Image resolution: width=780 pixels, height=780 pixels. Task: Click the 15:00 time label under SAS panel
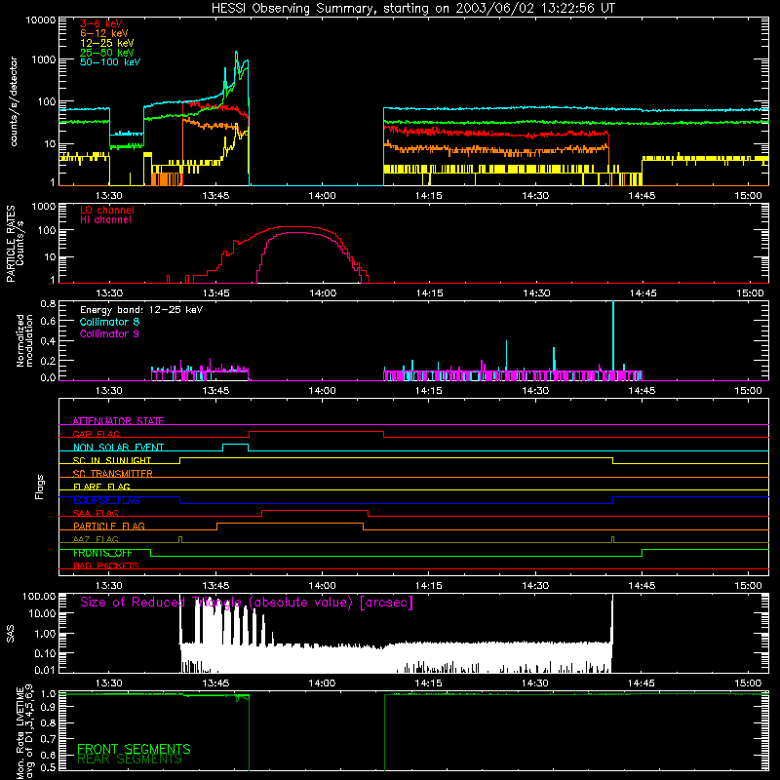coord(748,683)
